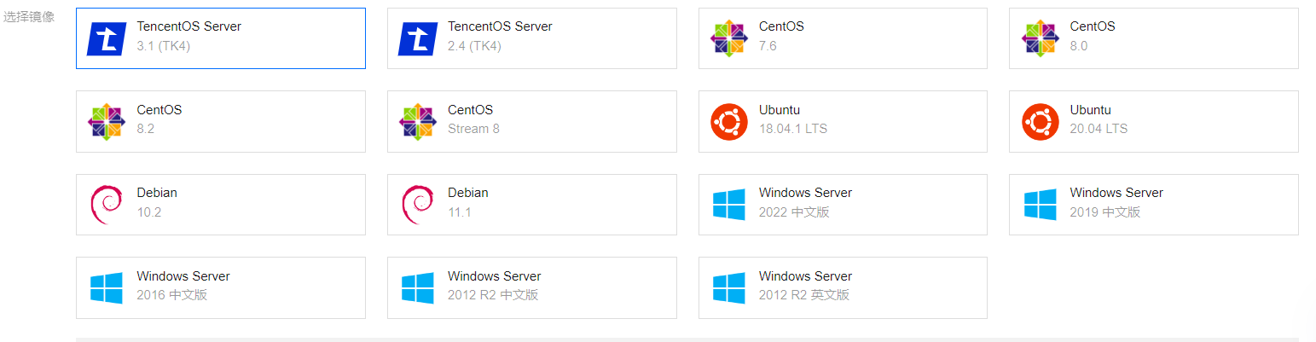Click CentOS version text "8.0"
The height and width of the screenshot is (342, 1316).
coord(1079,46)
